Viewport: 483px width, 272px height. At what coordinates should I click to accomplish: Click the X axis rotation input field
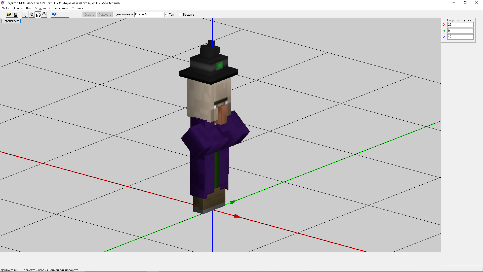460,25
